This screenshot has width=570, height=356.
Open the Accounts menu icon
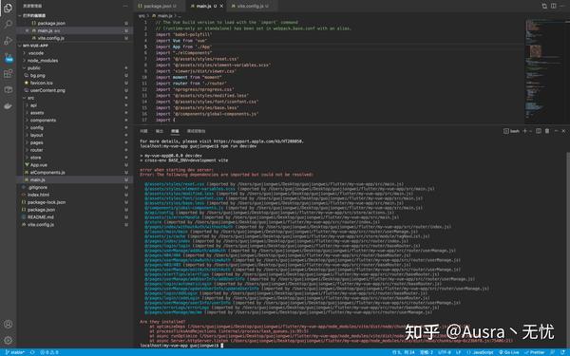(8, 324)
